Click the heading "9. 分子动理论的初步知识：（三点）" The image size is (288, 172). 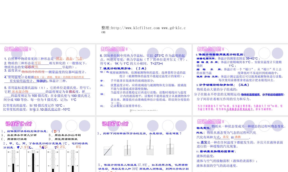pos(223,85)
